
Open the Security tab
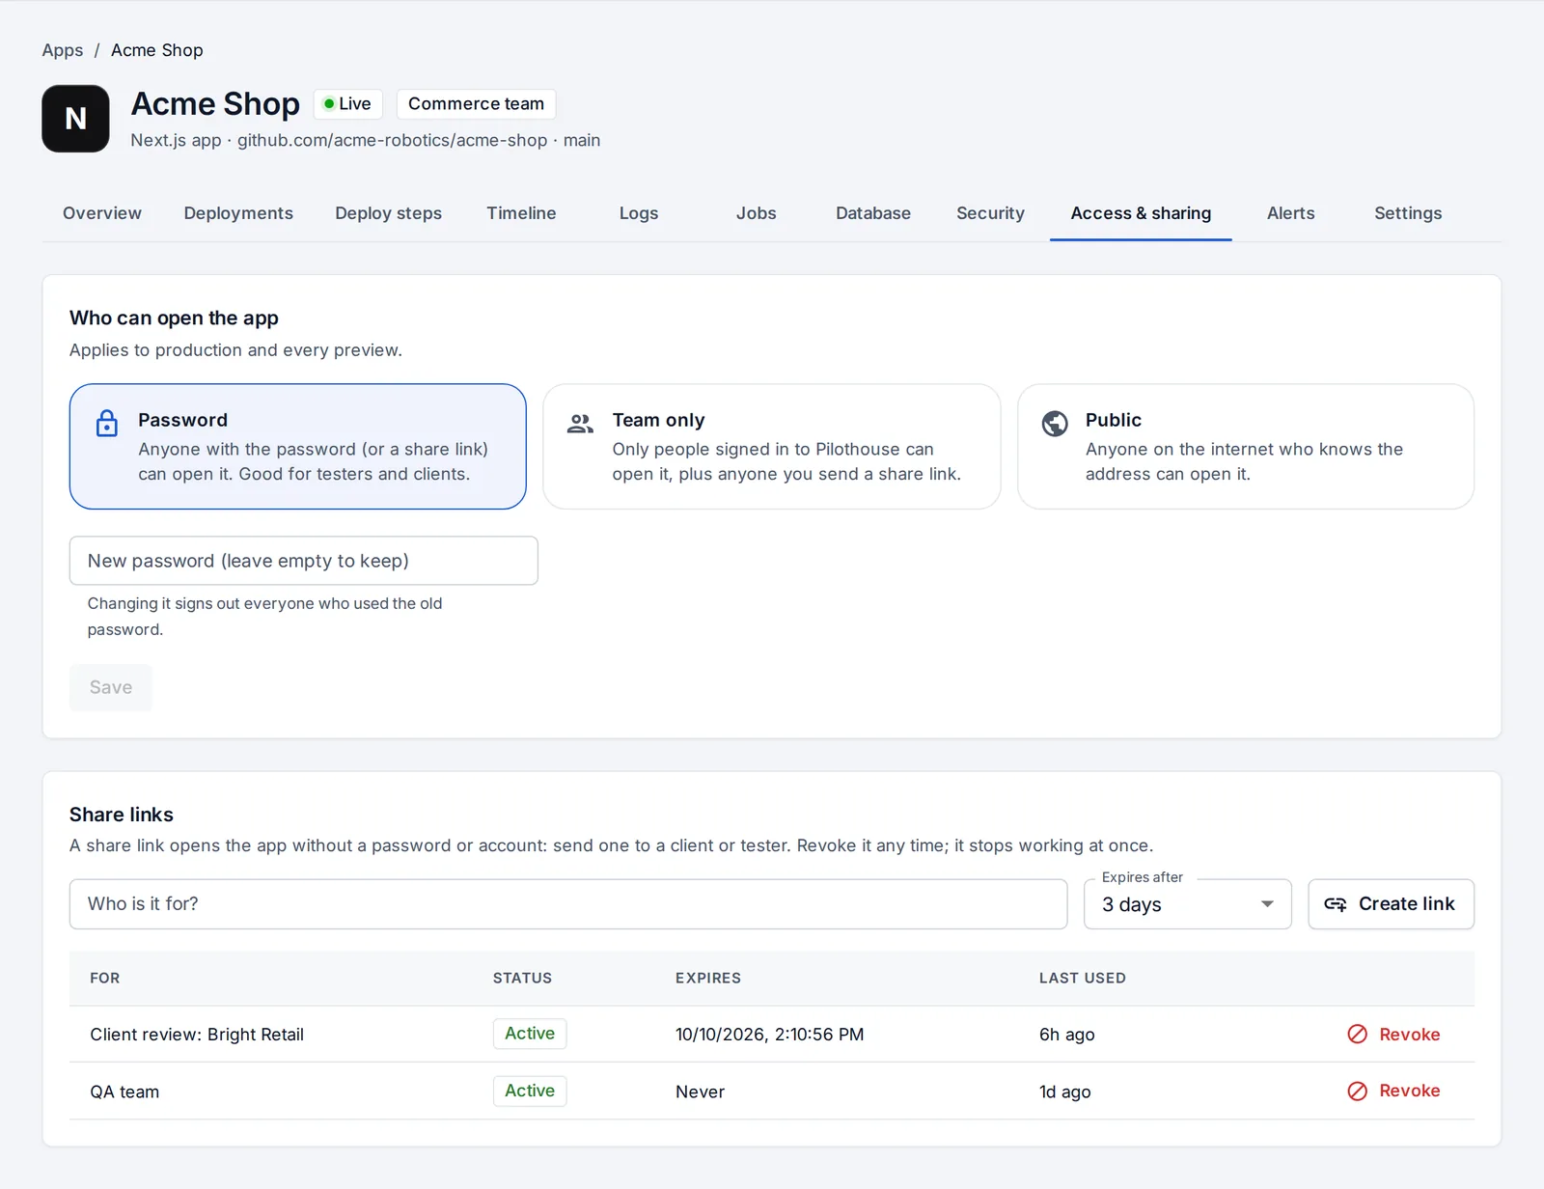point(990,213)
